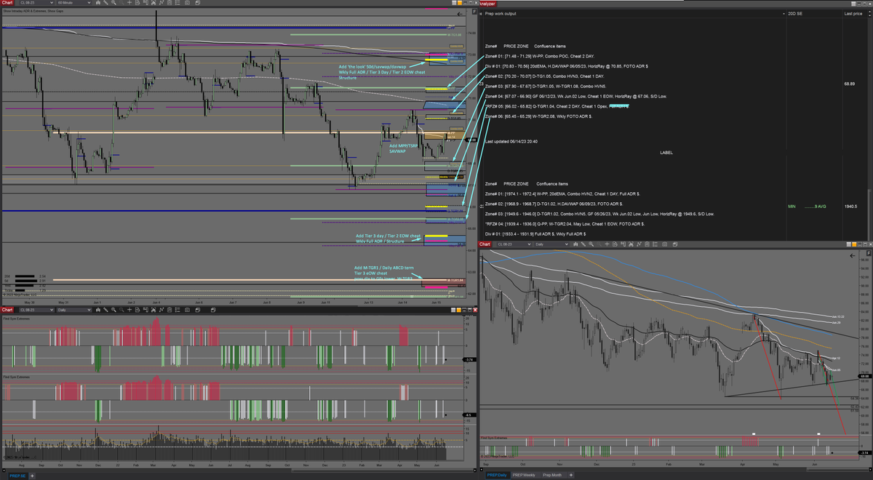This screenshot has width=873, height=480.
Task: Open Chart Trader in 60 Minute chart
Action: point(145,4)
